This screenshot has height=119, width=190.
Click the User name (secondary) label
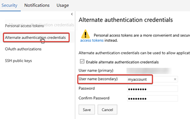[x=98, y=79]
